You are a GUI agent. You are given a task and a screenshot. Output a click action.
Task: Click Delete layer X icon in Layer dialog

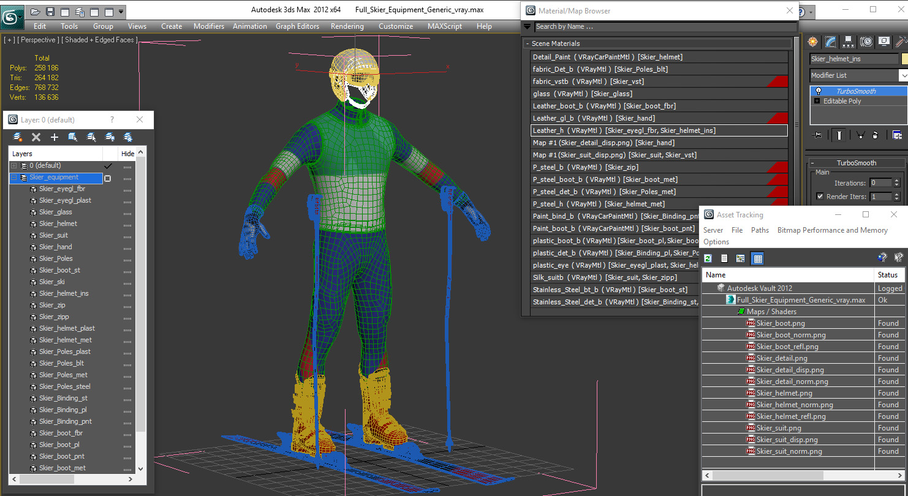[36, 137]
